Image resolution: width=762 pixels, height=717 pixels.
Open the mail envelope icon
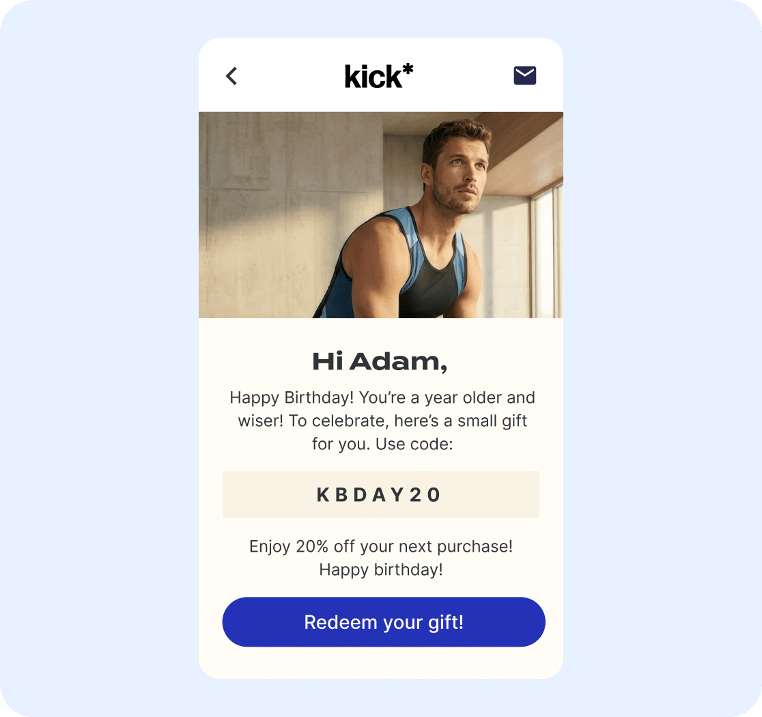[525, 75]
